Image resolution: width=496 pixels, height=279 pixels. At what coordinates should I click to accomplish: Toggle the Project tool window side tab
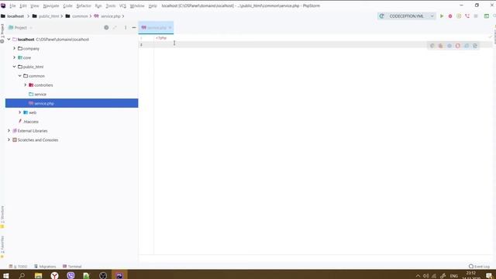coord(2,33)
